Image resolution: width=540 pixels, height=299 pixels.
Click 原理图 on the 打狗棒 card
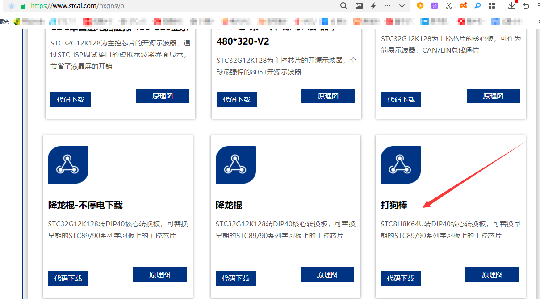tap(492, 274)
